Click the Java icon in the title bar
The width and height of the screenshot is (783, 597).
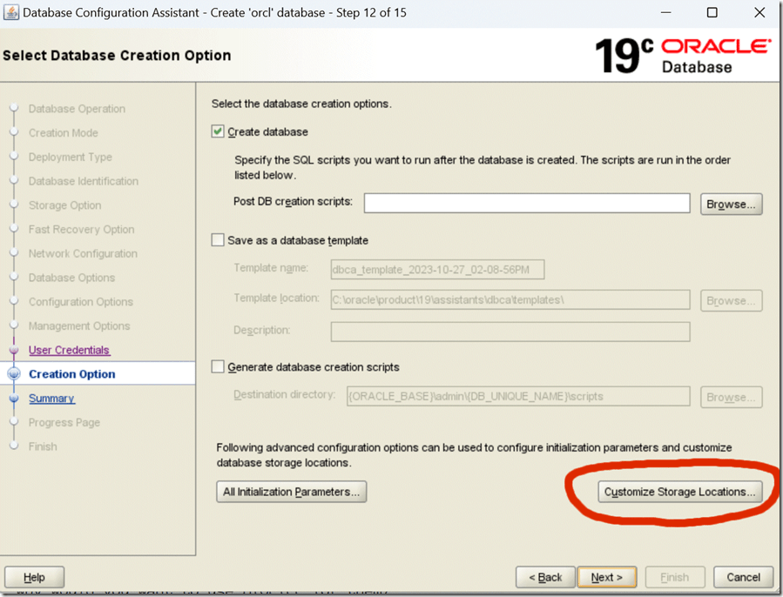pyautogui.click(x=10, y=13)
